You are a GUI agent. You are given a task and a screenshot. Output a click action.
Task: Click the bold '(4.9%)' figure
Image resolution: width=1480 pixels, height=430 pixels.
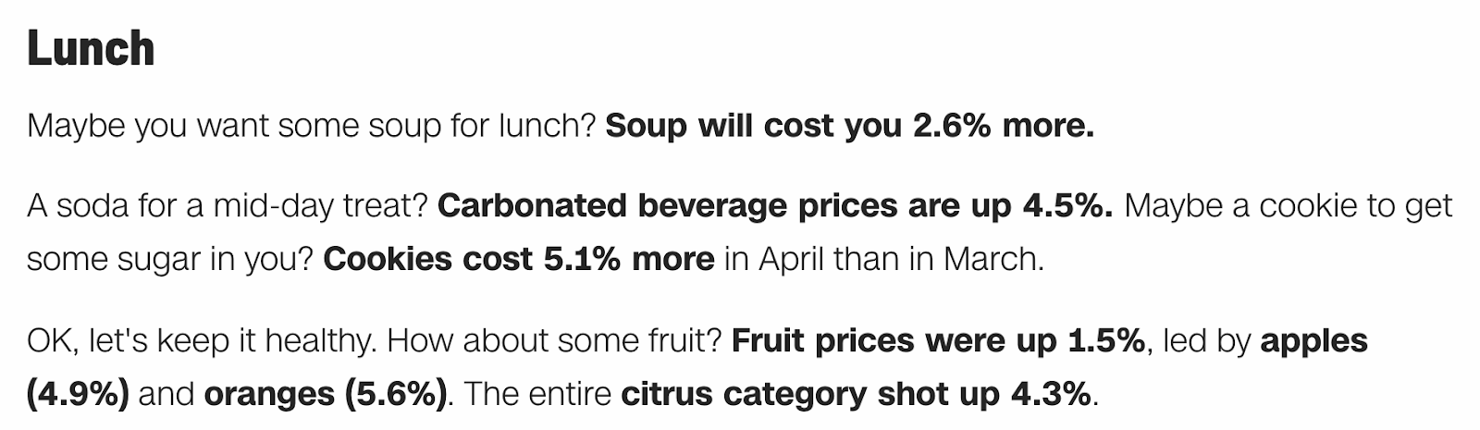[78, 395]
